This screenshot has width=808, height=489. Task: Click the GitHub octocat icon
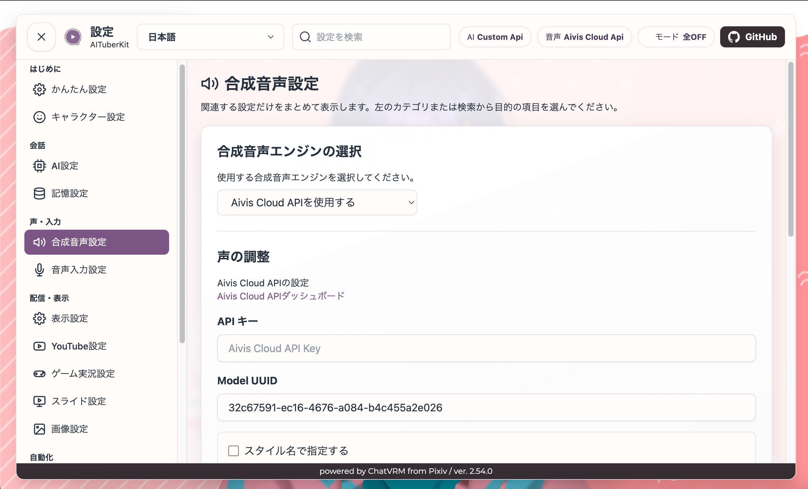coord(734,37)
